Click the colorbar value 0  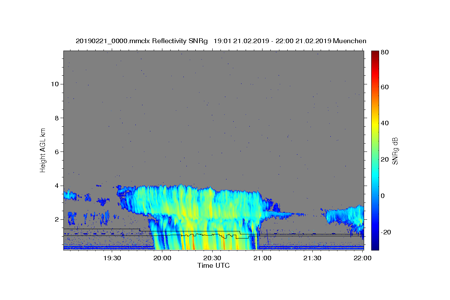[x=383, y=196]
